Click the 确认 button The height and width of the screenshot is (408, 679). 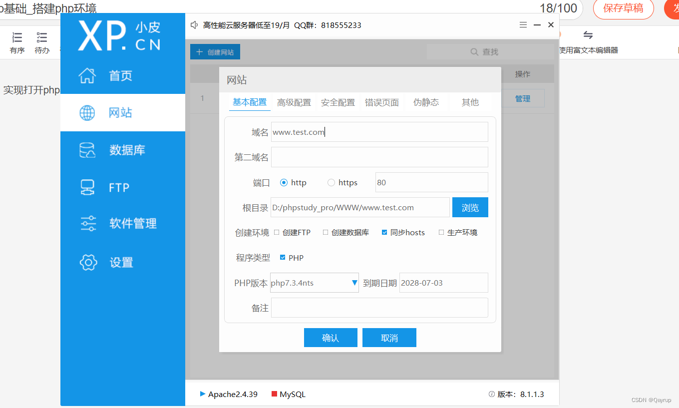click(x=331, y=338)
